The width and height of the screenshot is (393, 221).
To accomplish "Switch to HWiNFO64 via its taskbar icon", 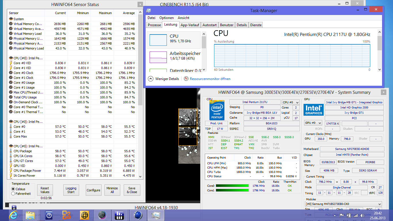I will click(x=119, y=215).
